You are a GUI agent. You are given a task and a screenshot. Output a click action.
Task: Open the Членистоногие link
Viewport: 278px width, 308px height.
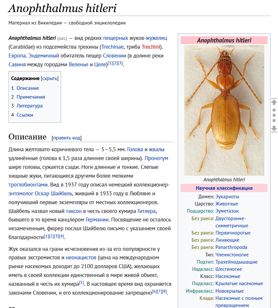pos(232,254)
